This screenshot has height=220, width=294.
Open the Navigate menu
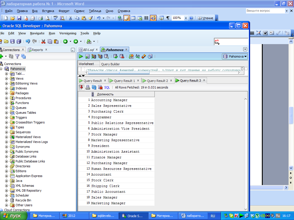tap(37, 33)
